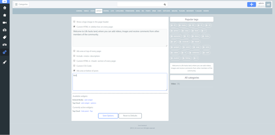Select the LAYOUT admin tab
Viewport: 275px width, 135px height.
99,11
